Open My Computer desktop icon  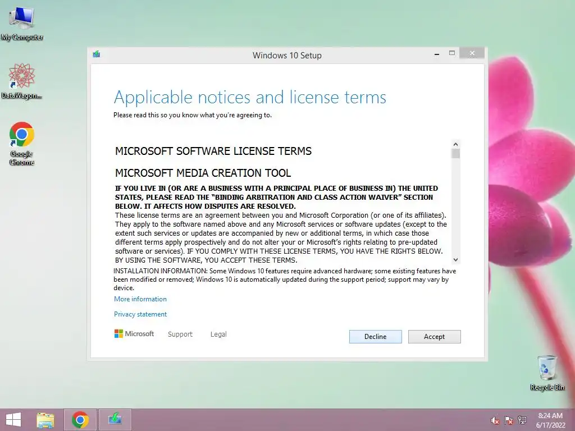point(22,24)
